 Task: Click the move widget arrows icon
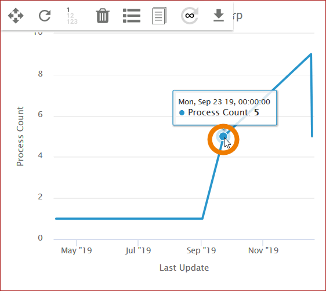pos(16,16)
